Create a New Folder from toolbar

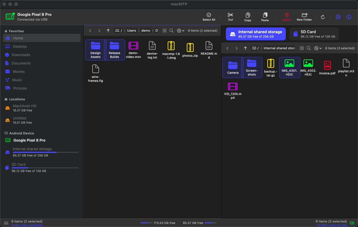[x=304, y=17]
